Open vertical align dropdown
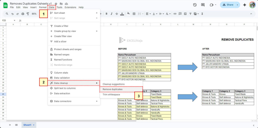This screenshot has height=128, width=258. (155, 14)
